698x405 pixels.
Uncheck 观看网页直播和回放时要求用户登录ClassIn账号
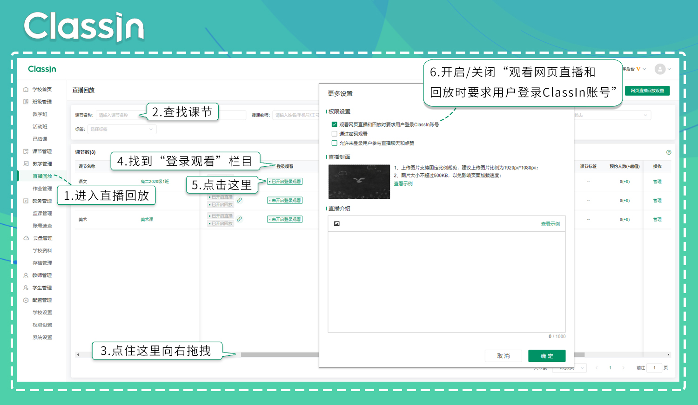coord(334,124)
